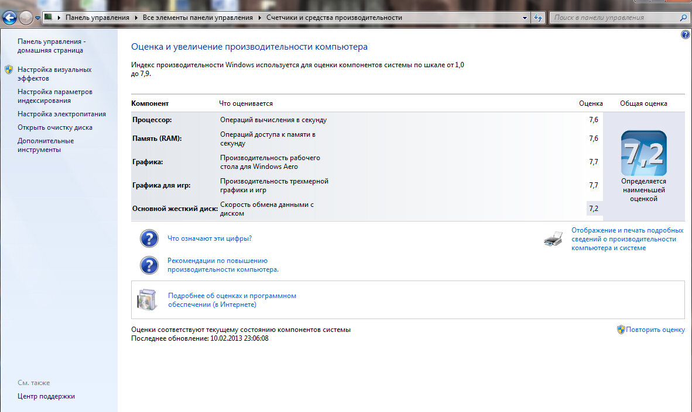
Task: Click Последнее обновление: 10.02.2013 23:06:08 text
Action: (x=200, y=338)
